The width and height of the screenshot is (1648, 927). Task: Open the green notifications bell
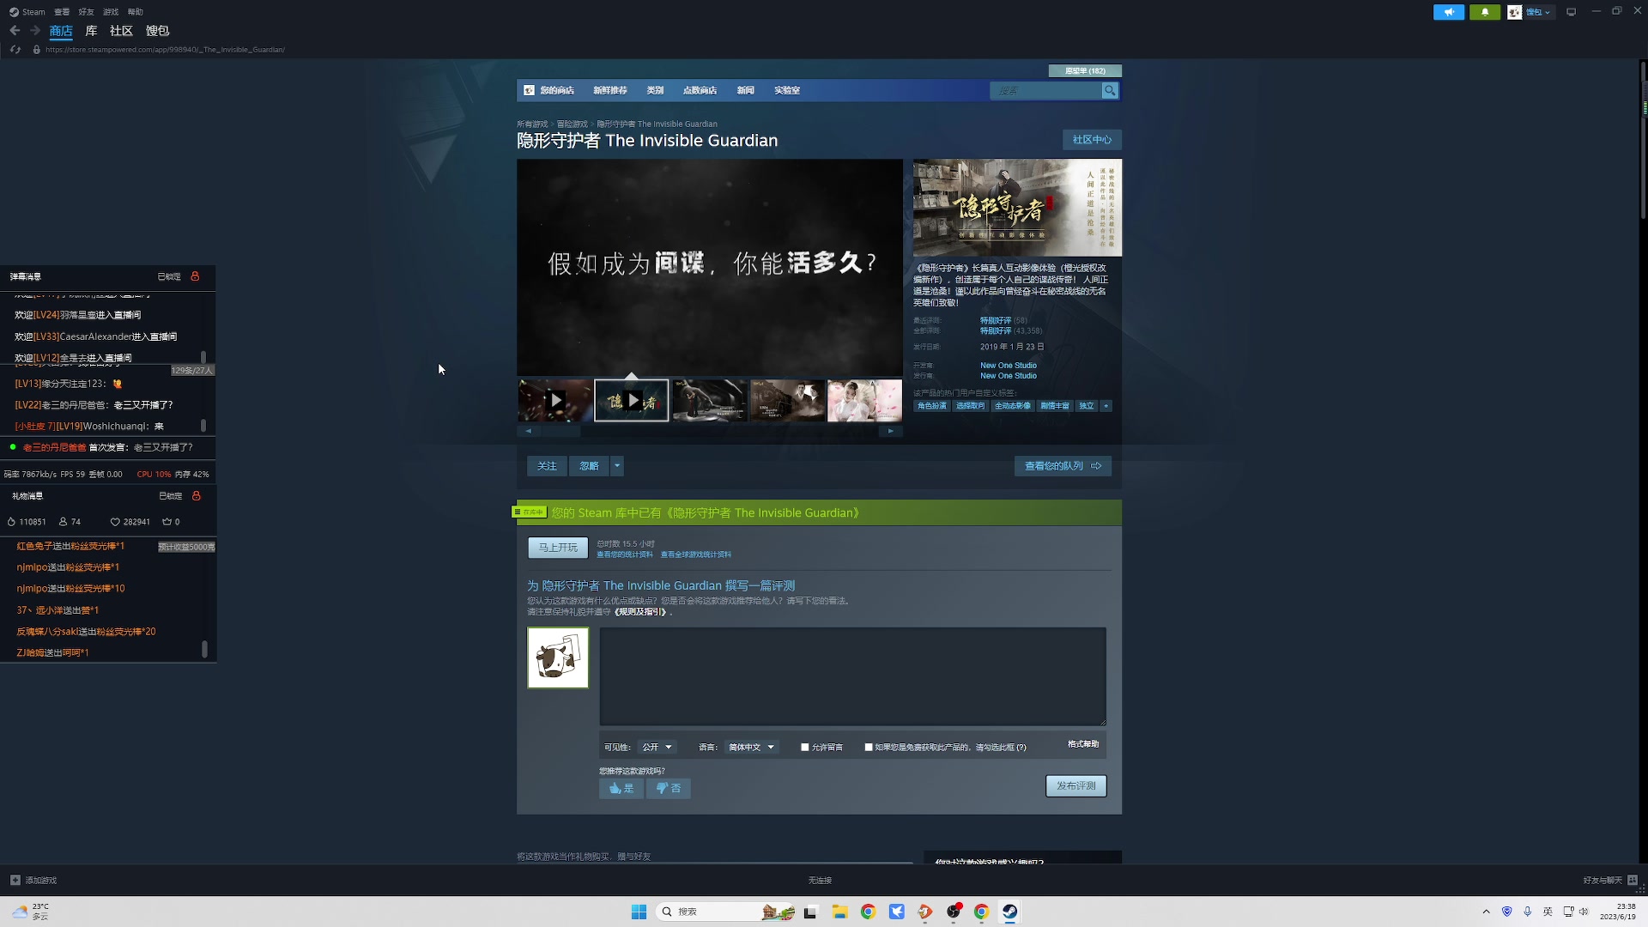coord(1485,12)
